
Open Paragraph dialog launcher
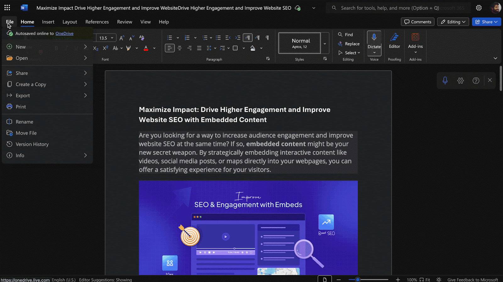268,59
